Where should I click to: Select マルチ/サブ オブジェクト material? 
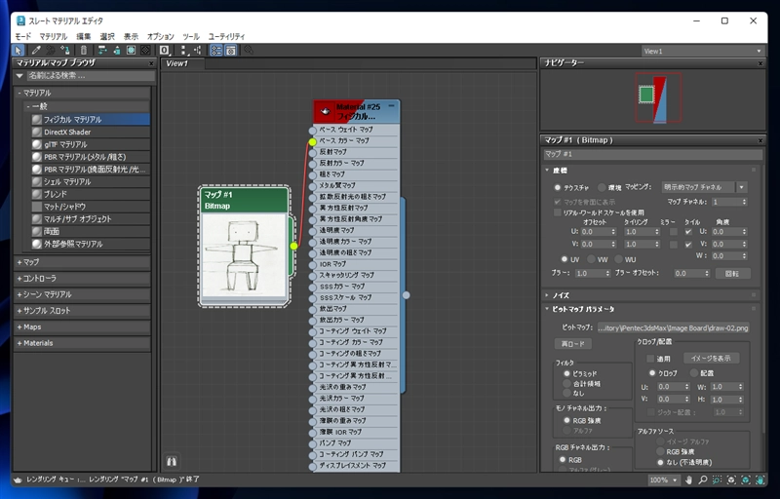click(x=90, y=219)
